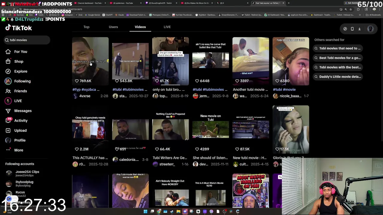This screenshot has width=383, height=215.
Task: Click caption 'Tubi Writers Are Ge...'
Action: point(170,158)
